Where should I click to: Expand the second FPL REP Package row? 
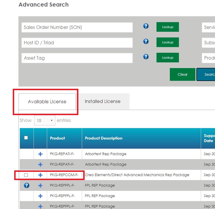(40, 196)
